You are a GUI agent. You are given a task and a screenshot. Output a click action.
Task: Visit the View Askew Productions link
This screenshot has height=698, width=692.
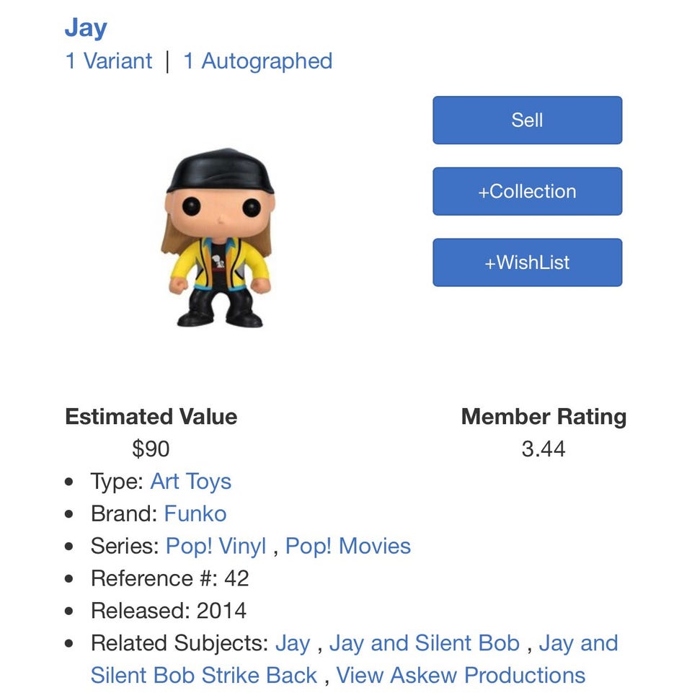click(461, 676)
